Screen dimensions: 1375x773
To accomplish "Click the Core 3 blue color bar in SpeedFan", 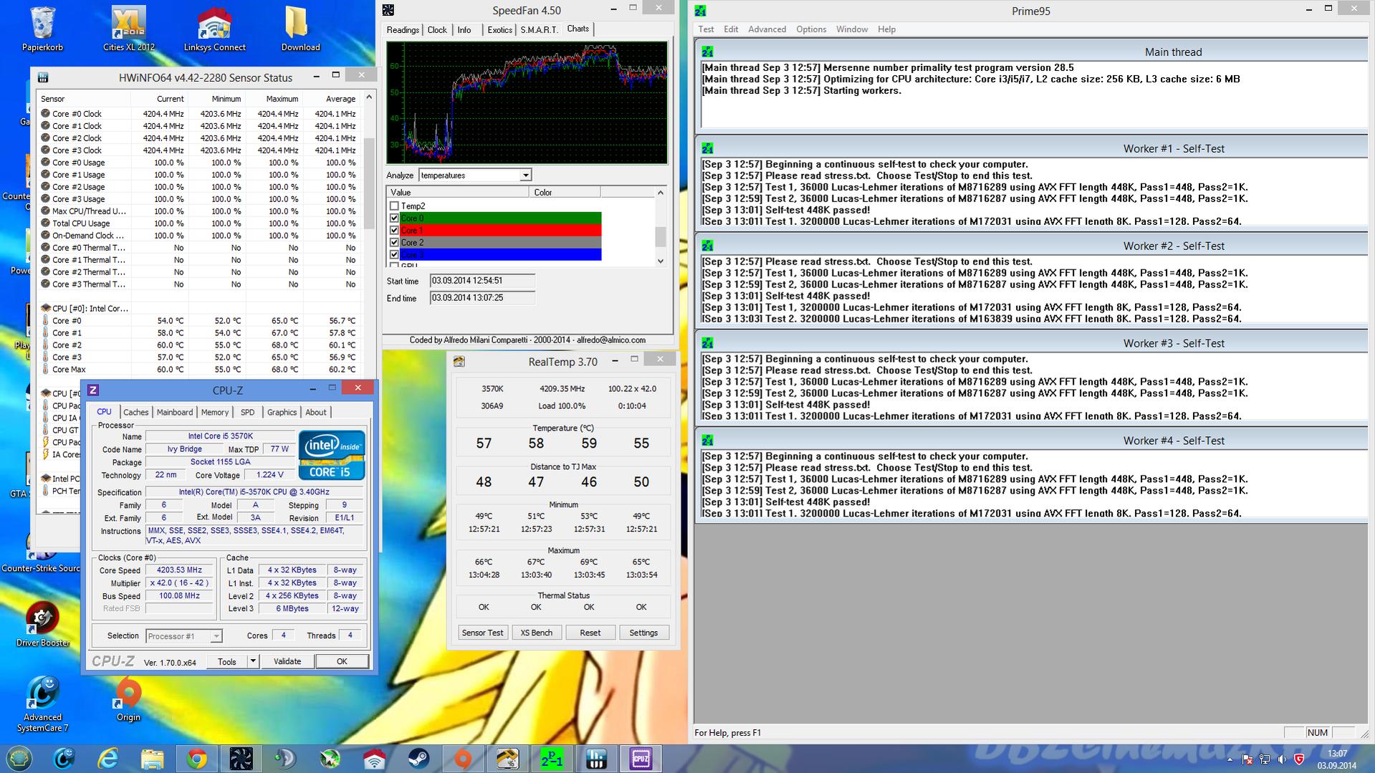I will 501,254.
